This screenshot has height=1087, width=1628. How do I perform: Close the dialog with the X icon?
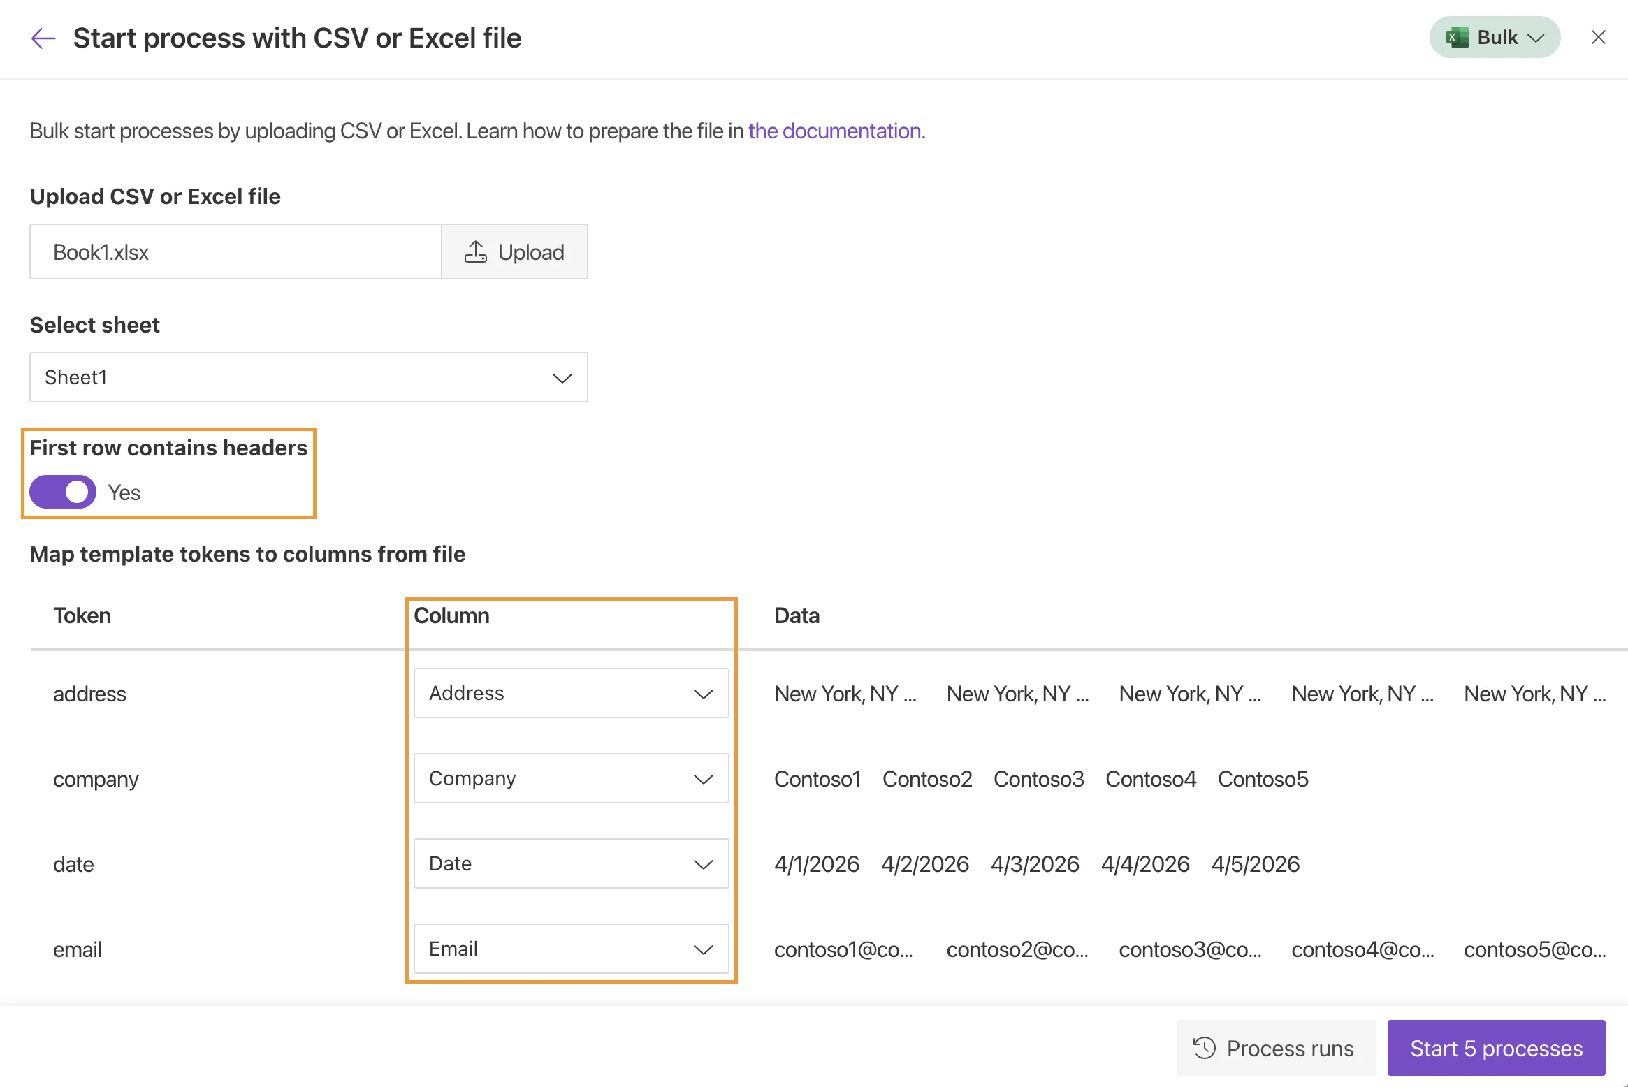[1598, 37]
